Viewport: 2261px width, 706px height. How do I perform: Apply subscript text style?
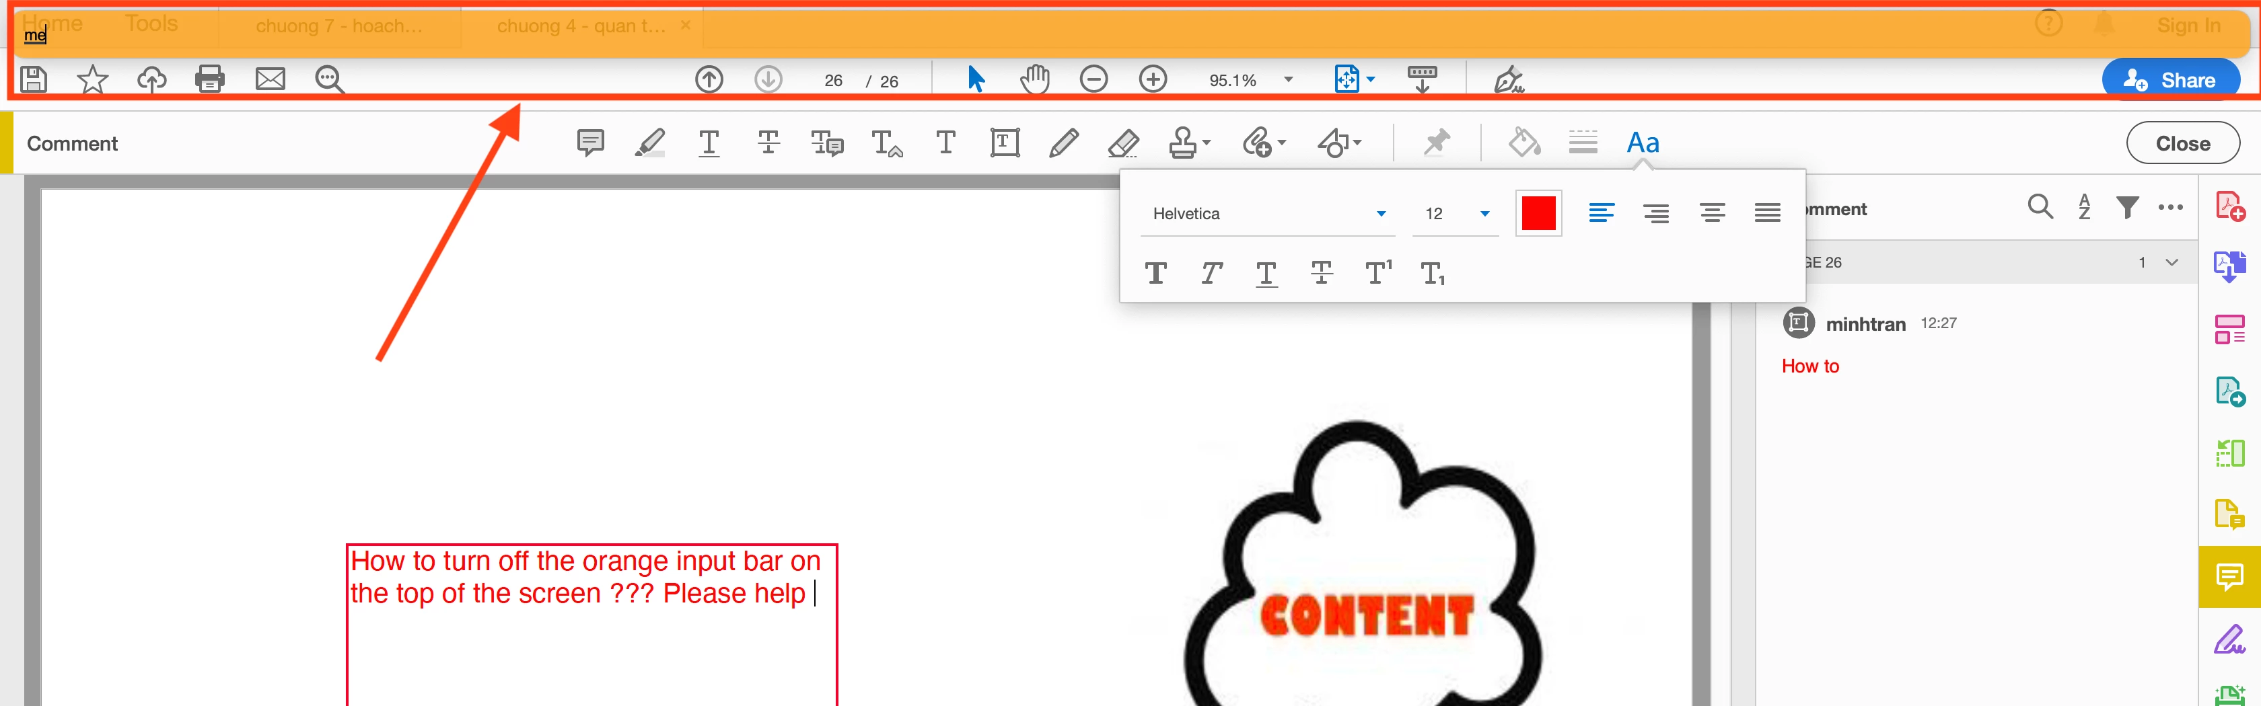pos(1433,274)
